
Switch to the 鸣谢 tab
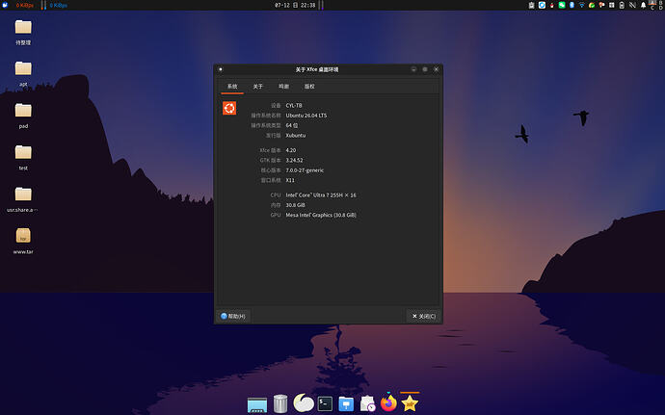coord(283,87)
